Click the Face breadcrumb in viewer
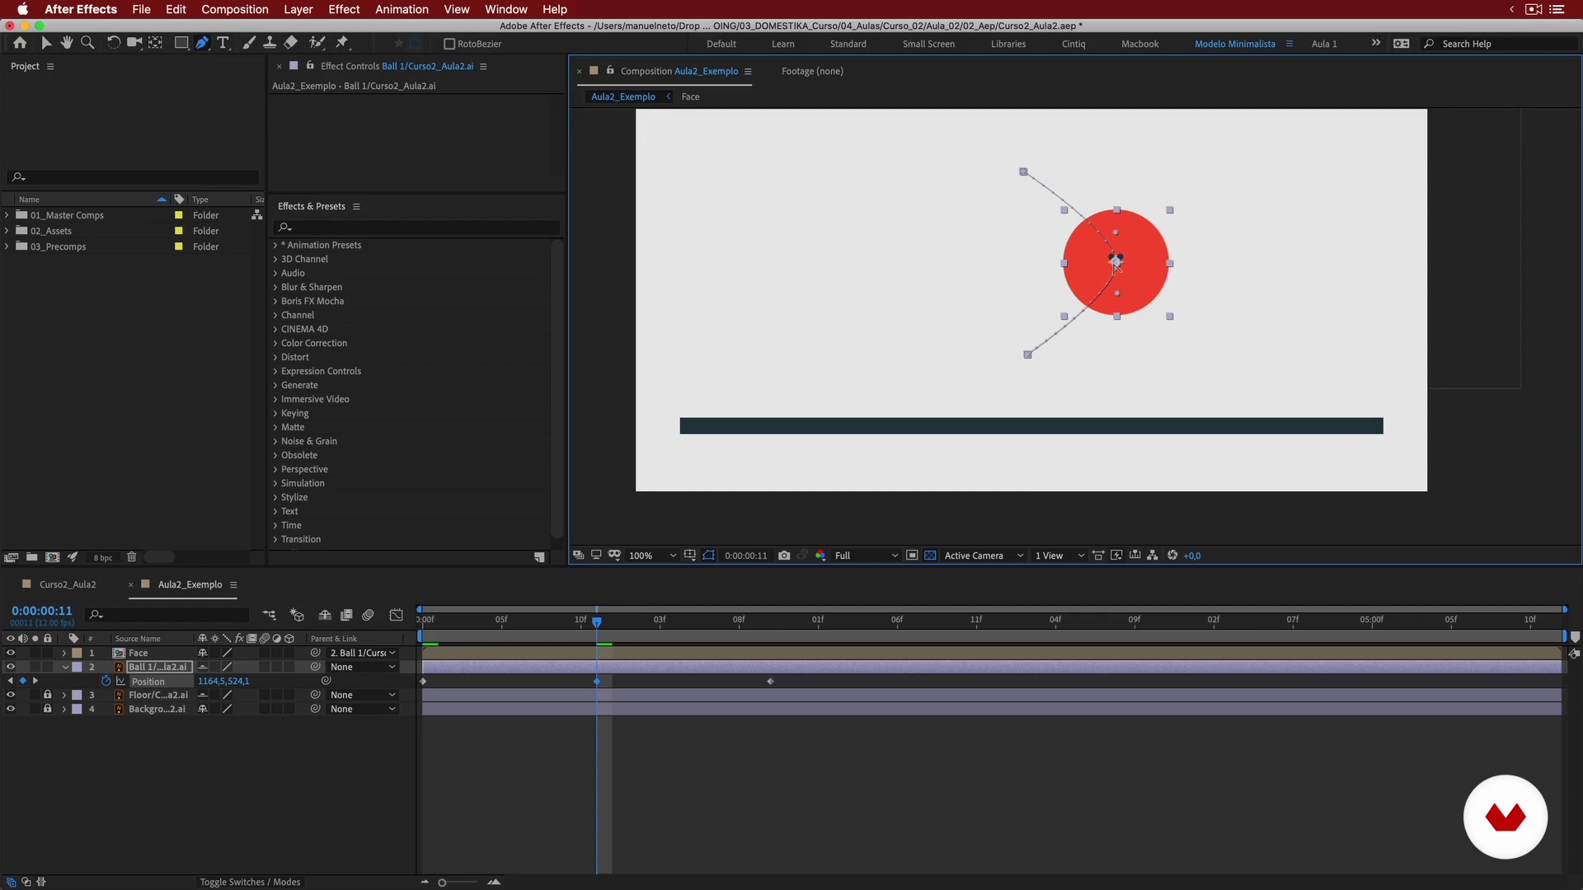The image size is (1583, 890). click(690, 96)
